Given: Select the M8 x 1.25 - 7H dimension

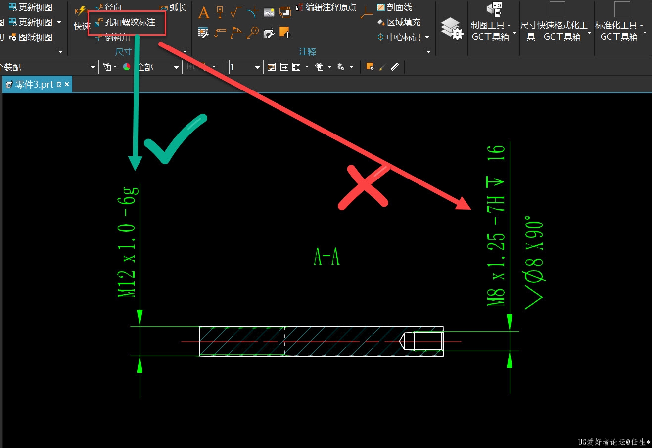Looking at the screenshot, I should pos(496,225).
